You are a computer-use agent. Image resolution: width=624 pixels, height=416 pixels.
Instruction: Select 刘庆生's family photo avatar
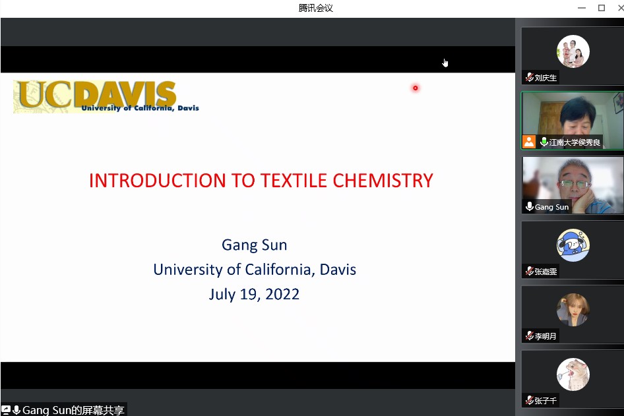coord(573,51)
